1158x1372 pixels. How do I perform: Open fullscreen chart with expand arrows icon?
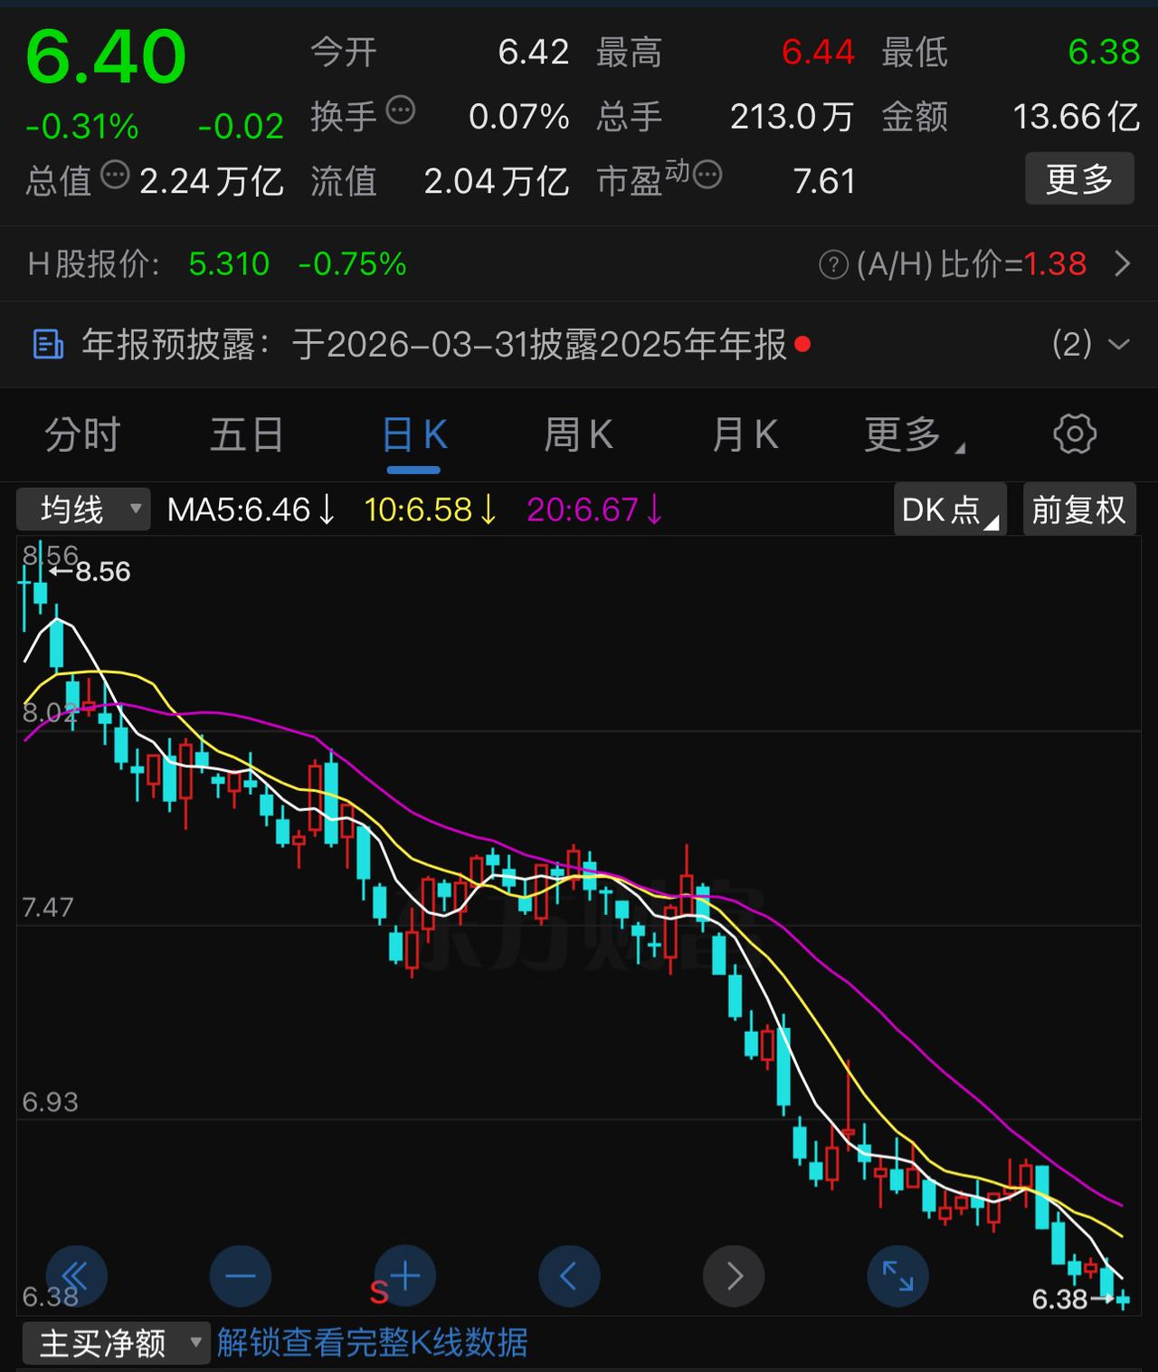pyautogui.click(x=897, y=1276)
